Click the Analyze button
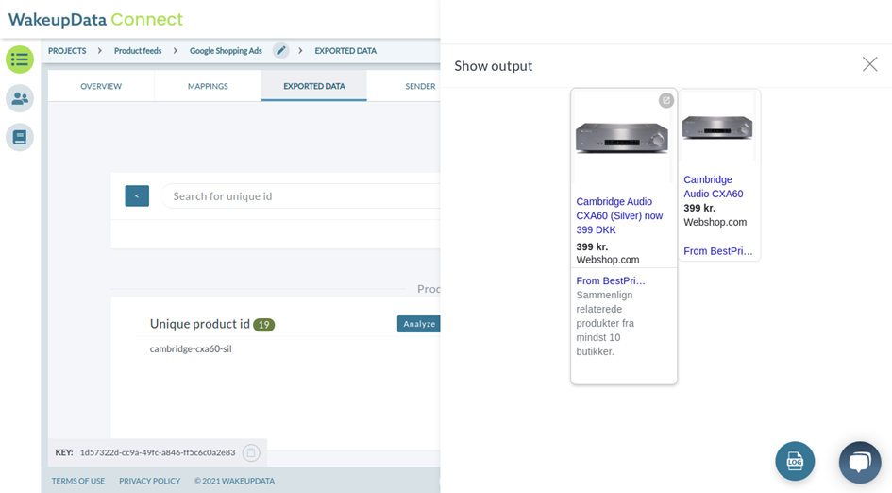 point(419,324)
